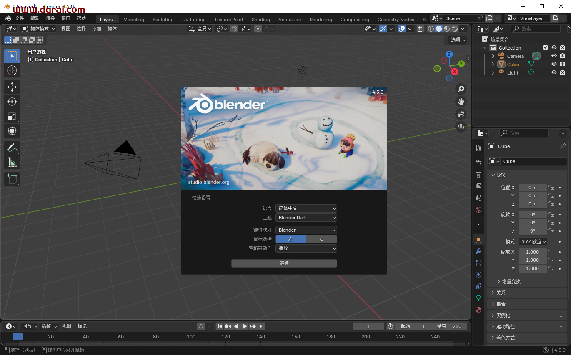Open studio.blender.org link on splash
The image size is (571, 355).
pyautogui.click(x=209, y=182)
